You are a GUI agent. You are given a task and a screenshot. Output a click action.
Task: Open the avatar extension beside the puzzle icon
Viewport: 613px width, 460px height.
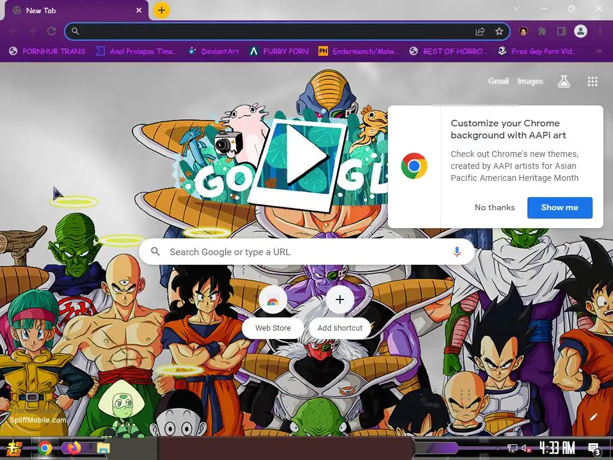(x=523, y=31)
